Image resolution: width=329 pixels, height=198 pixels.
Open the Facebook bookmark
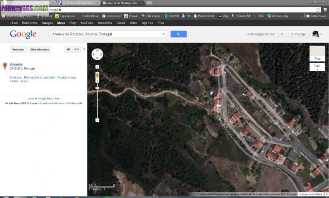click(x=44, y=16)
